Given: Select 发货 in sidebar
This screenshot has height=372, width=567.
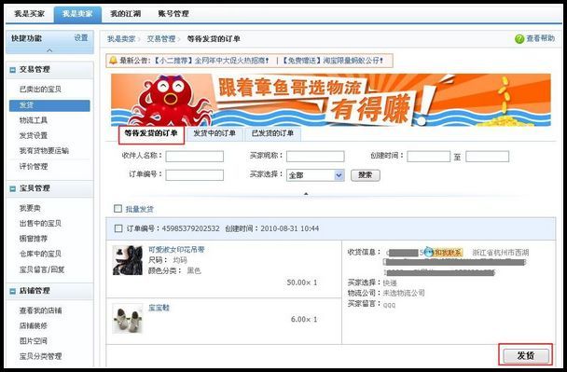Looking at the screenshot, I should [x=49, y=105].
